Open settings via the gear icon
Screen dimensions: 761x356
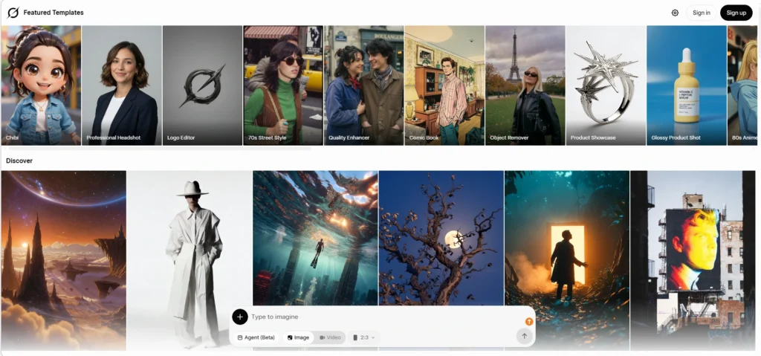[x=675, y=13]
